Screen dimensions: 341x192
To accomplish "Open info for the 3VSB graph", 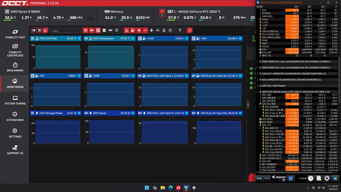I will pos(133,76).
